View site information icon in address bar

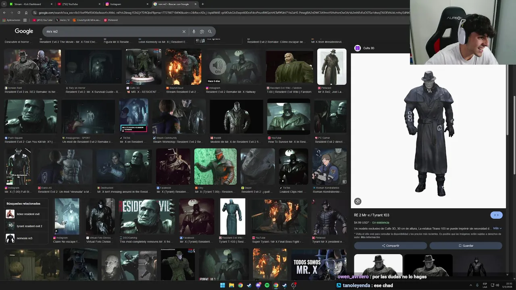pos(35,12)
